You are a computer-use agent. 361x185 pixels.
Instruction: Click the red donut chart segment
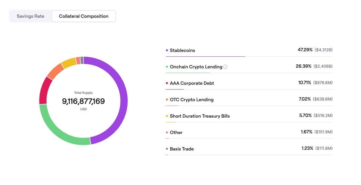coord(43,90)
